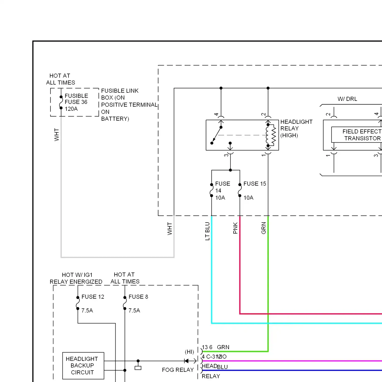
Task: Click WHT label below the dashed relay box
Action: tap(170, 228)
